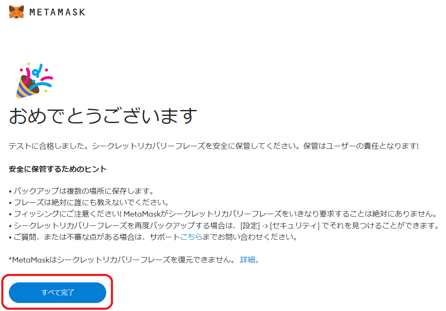446x311 pixels.
Task: Click the party popper celebration icon
Action: 35,81
